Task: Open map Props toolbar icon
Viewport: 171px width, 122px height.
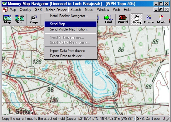Action: pos(34,19)
